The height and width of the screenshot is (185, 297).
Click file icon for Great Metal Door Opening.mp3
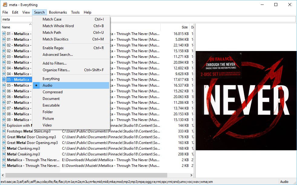tap(4, 143)
